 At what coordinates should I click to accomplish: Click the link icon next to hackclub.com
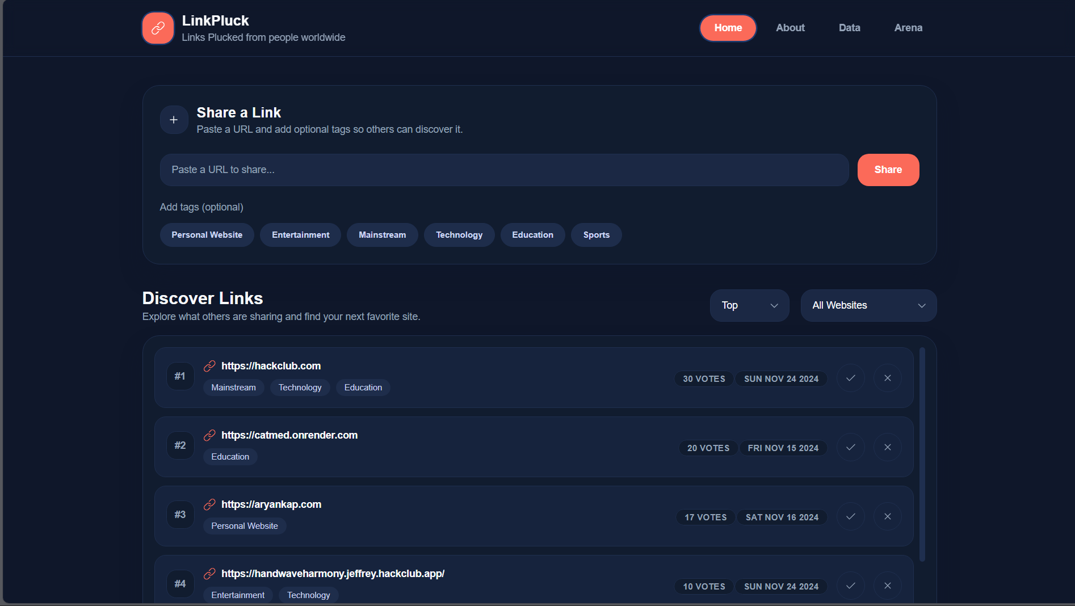click(x=210, y=366)
